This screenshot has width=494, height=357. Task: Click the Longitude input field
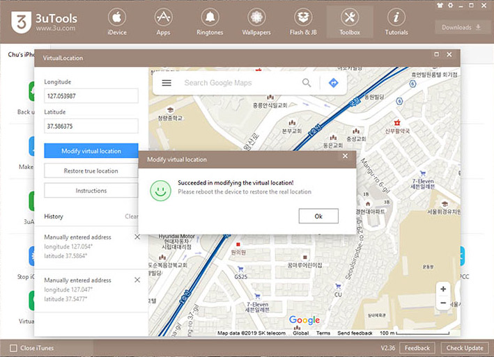91,96
